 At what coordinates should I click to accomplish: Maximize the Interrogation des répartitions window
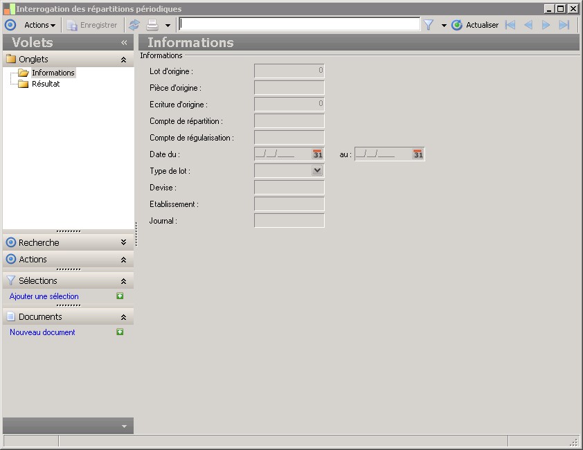[561, 8]
